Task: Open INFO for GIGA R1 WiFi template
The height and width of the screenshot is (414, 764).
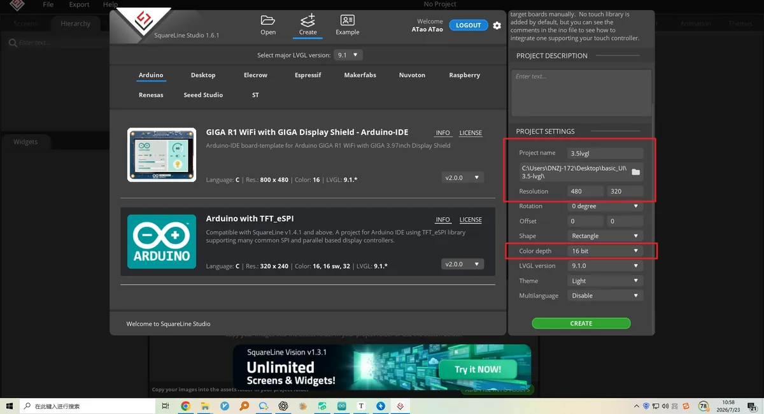Action: pyautogui.click(x=442, y=133)
